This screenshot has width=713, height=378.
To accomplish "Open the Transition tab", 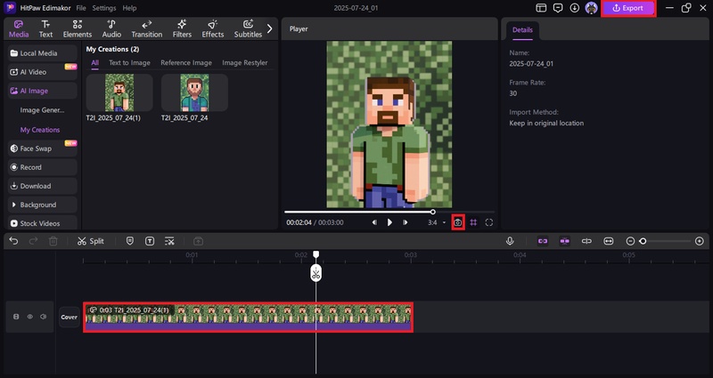I will [146, 28].
